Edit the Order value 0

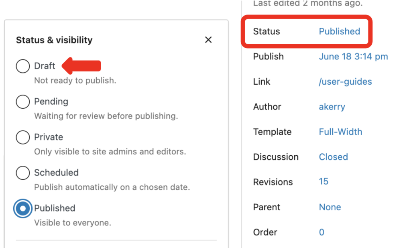click(321, 232)
